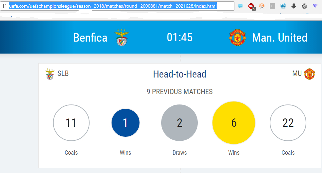Click the yellow Man United wins circle

click(234, 123)
